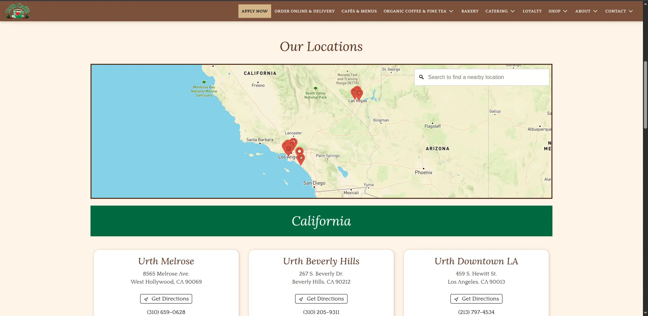648x316 pixels.
Task: Expand the Organic Coffee & Fine Tea menu
Action: (x=418, y=11)
